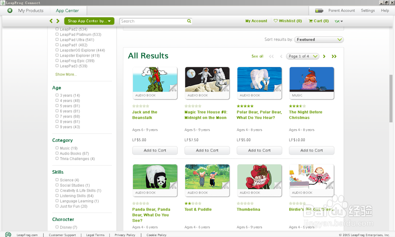Check the 6 years age filter

(57, 111)
